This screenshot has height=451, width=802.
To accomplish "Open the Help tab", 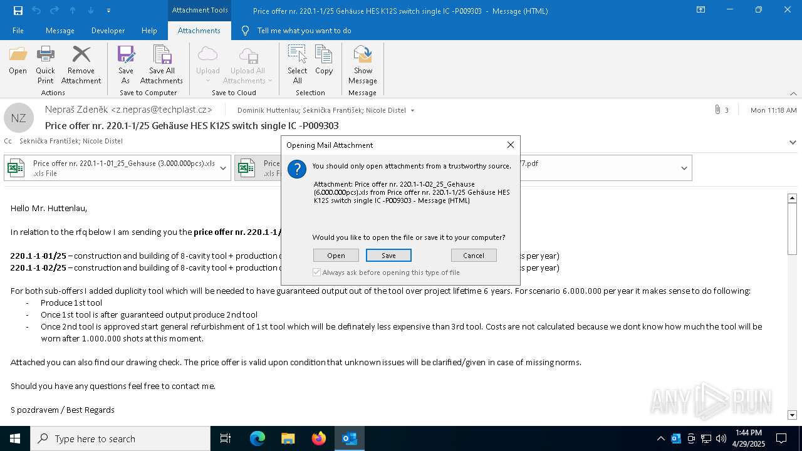I will point(149,31).
